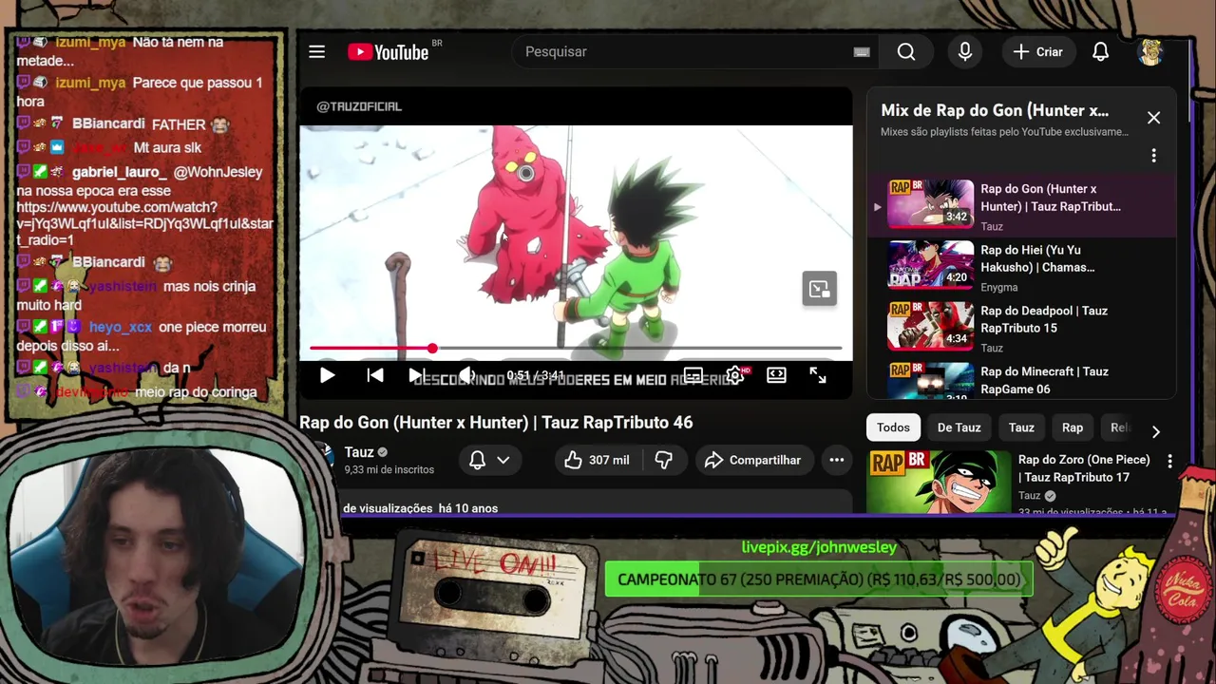The height and width of the screenshot is (684, 1216).
Task: Select Rap do Hiei playlist item
Action: click(x=1021, y=266)
